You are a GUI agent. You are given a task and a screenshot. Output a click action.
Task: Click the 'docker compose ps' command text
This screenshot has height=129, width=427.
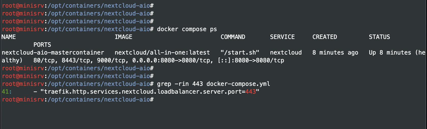187,29
